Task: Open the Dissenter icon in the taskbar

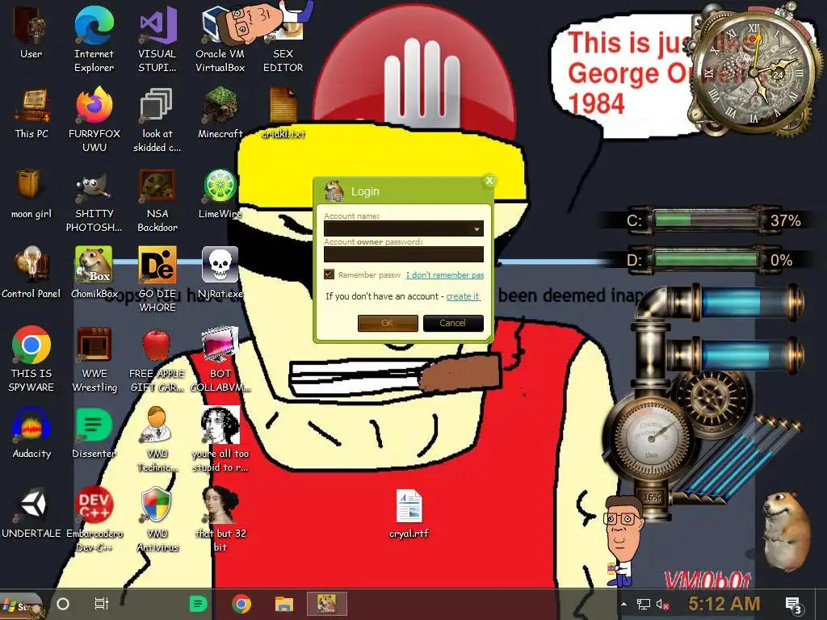Action: [x=198, y=604]
